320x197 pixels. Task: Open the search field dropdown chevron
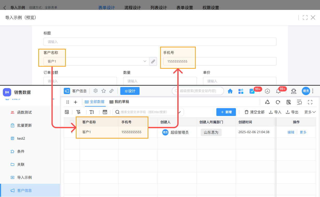[x=179, y=112]
